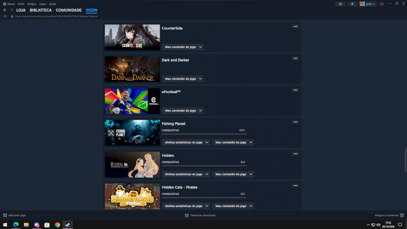Open Google Chrome from the taskbar
407x229 pixels.
[57, 224]
